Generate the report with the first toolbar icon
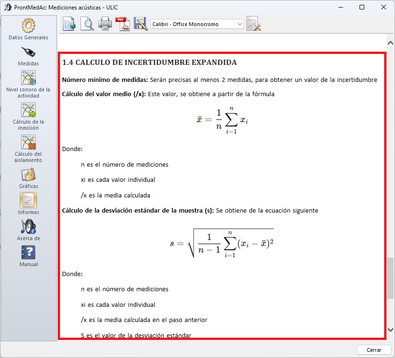The image size is (395, 358). pyautogui.click(x=69, y=23)
